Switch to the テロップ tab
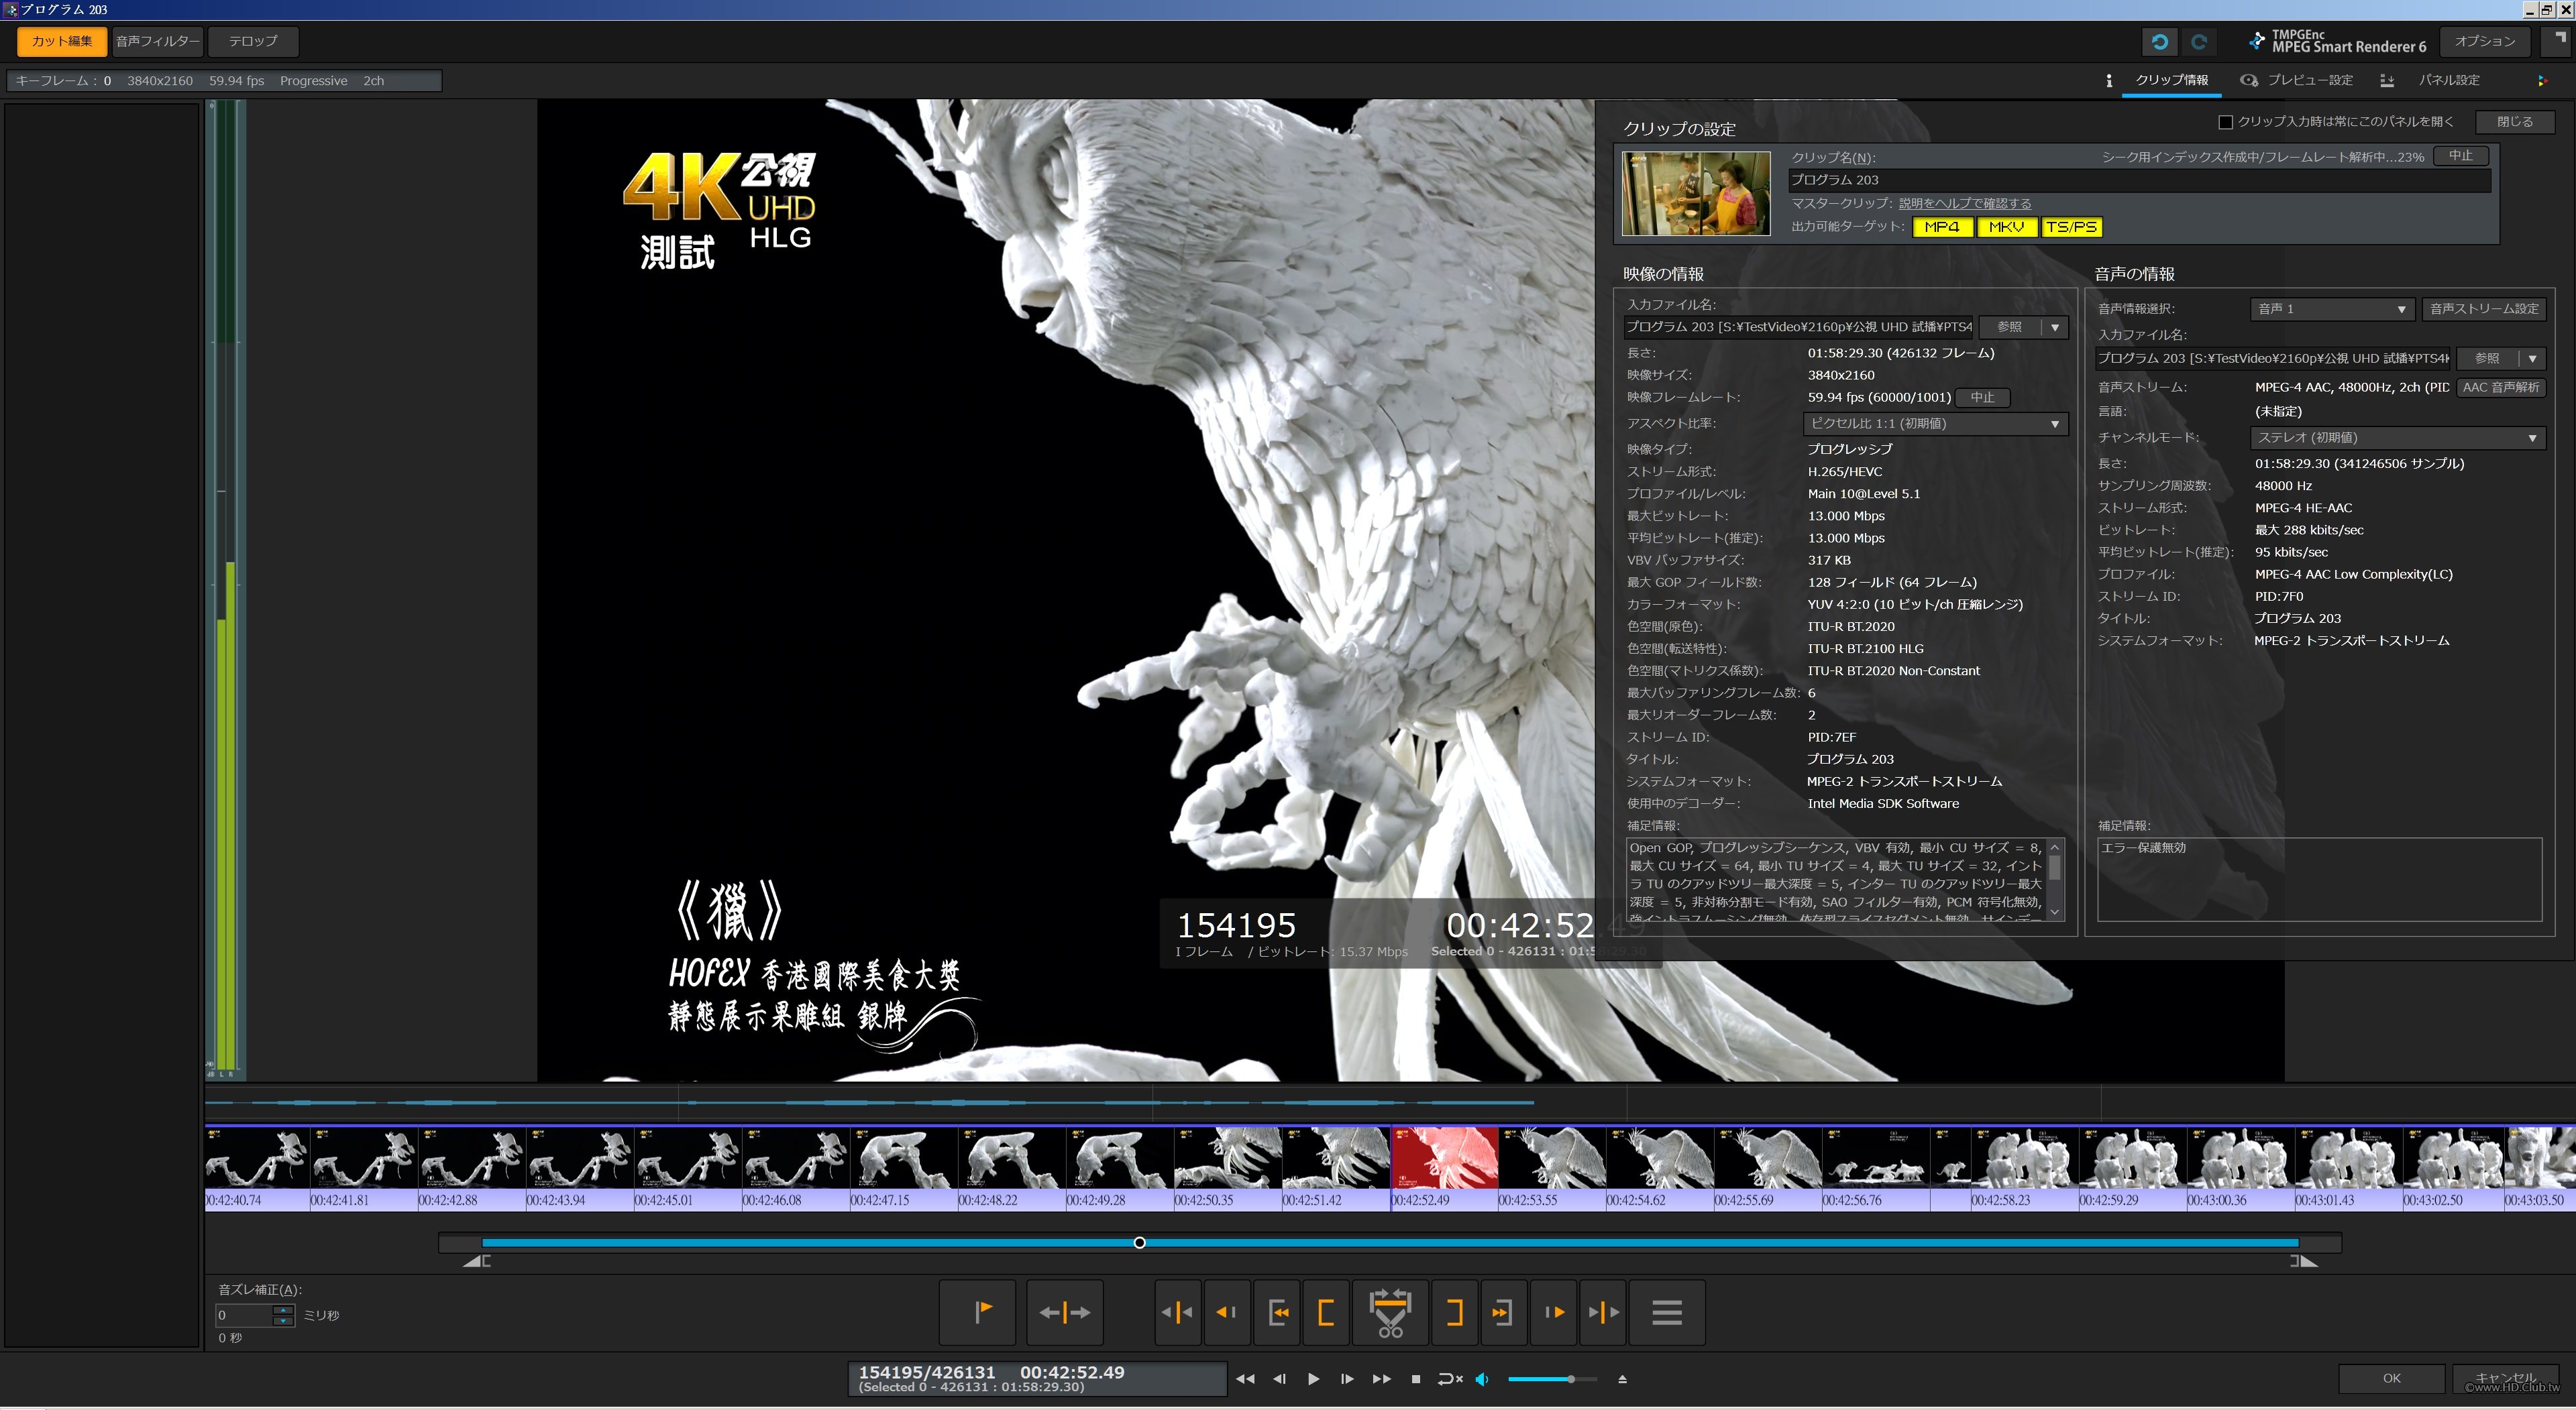 (253, 41)
